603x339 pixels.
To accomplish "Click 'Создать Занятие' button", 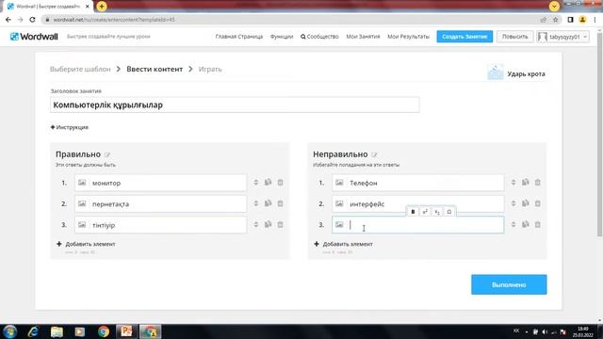I will click(464, 37).
